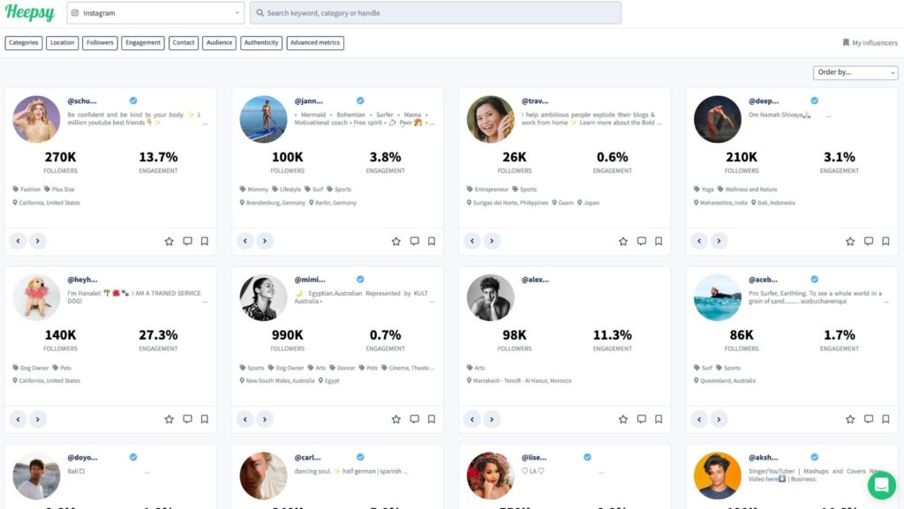Viewport: 904px width, 509px height.
Task: Star the @trav... influencer card
Action: click(x=623, y=241)
